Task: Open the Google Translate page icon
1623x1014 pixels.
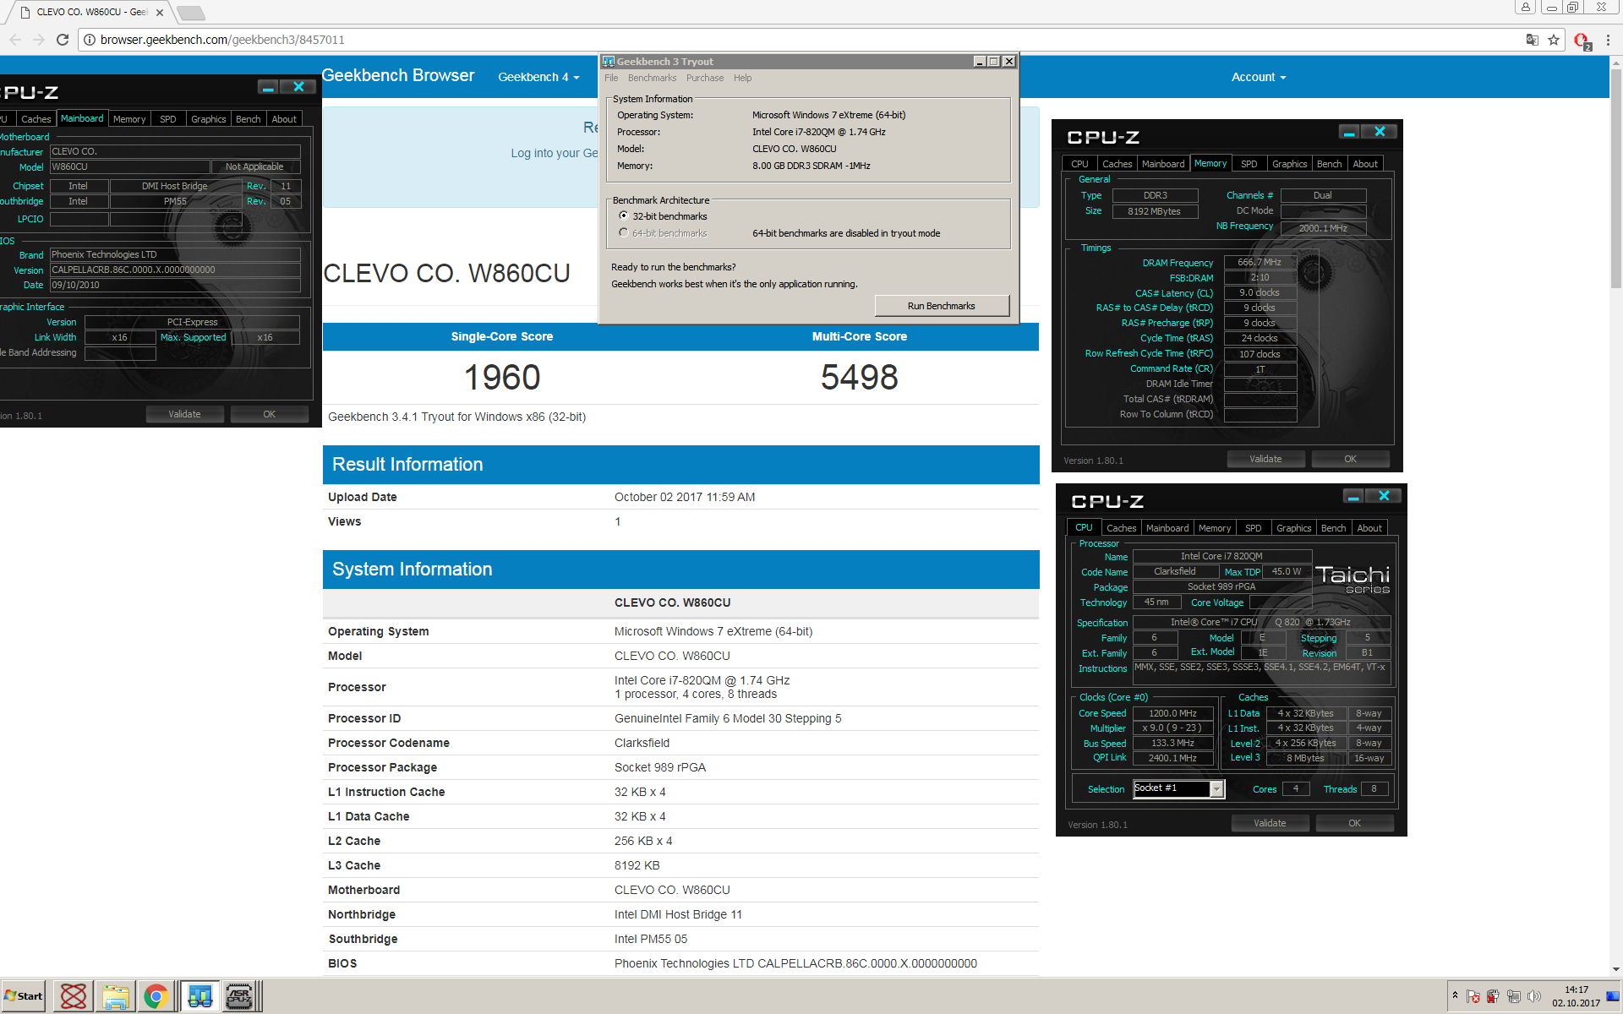Action: (x=1532, y=40)
